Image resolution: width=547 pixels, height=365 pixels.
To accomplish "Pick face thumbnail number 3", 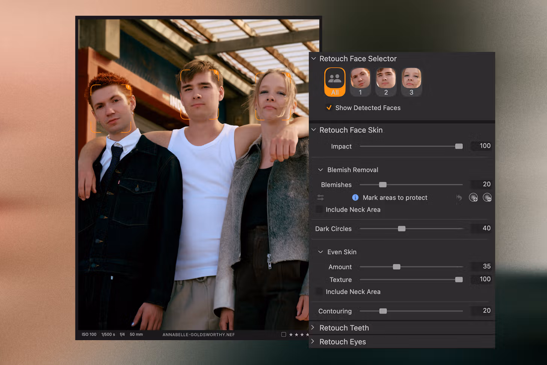I will [411, 82].
